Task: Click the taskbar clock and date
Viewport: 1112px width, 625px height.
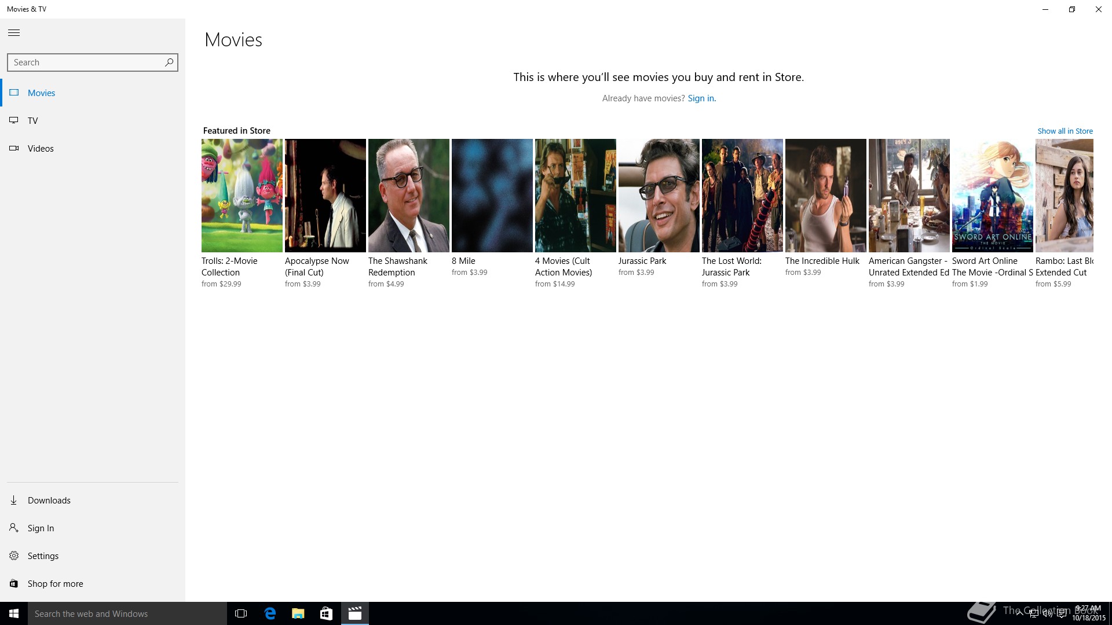Action: coord(1088,613)
